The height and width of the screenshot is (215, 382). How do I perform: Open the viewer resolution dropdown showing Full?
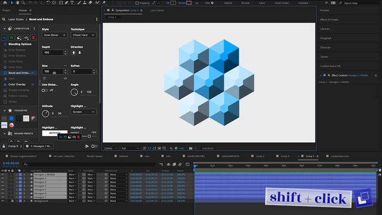click(x=130, y=148)
